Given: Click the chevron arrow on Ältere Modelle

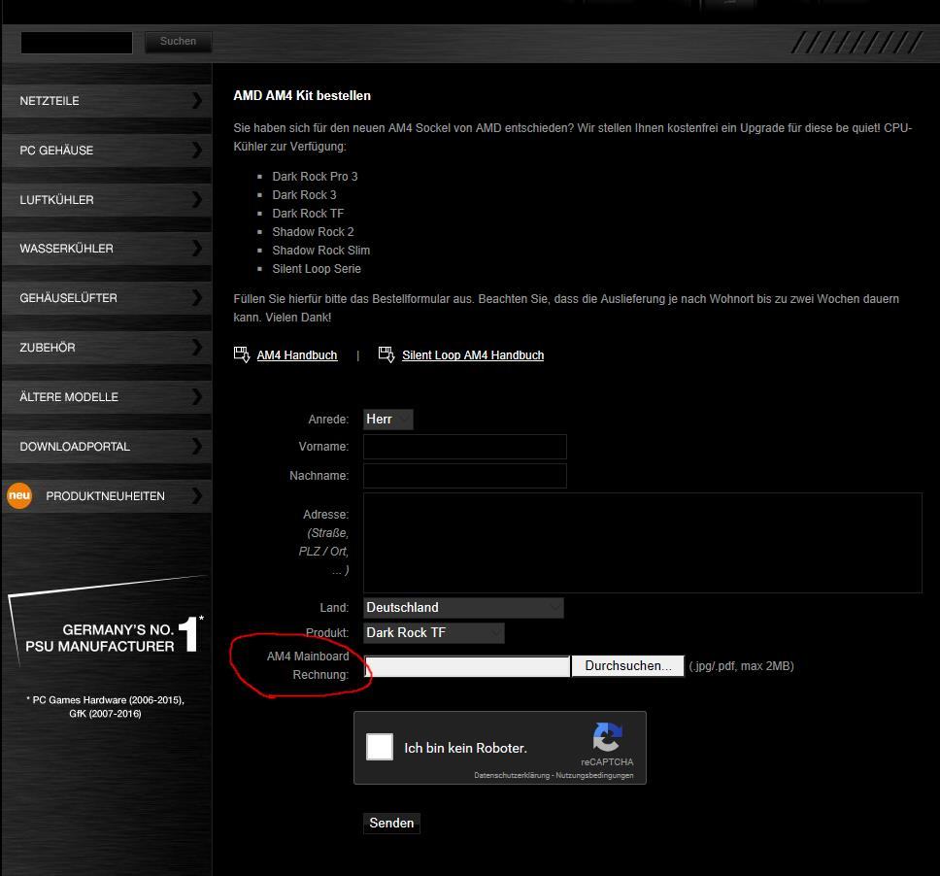Looking at the screenshot, I should [x=196, y=396].
